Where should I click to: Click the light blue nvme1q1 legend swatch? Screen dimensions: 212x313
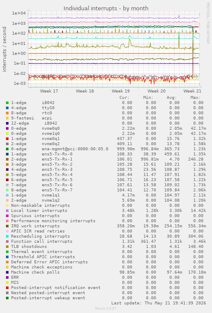pyautogui.click(x=7, y=195)
